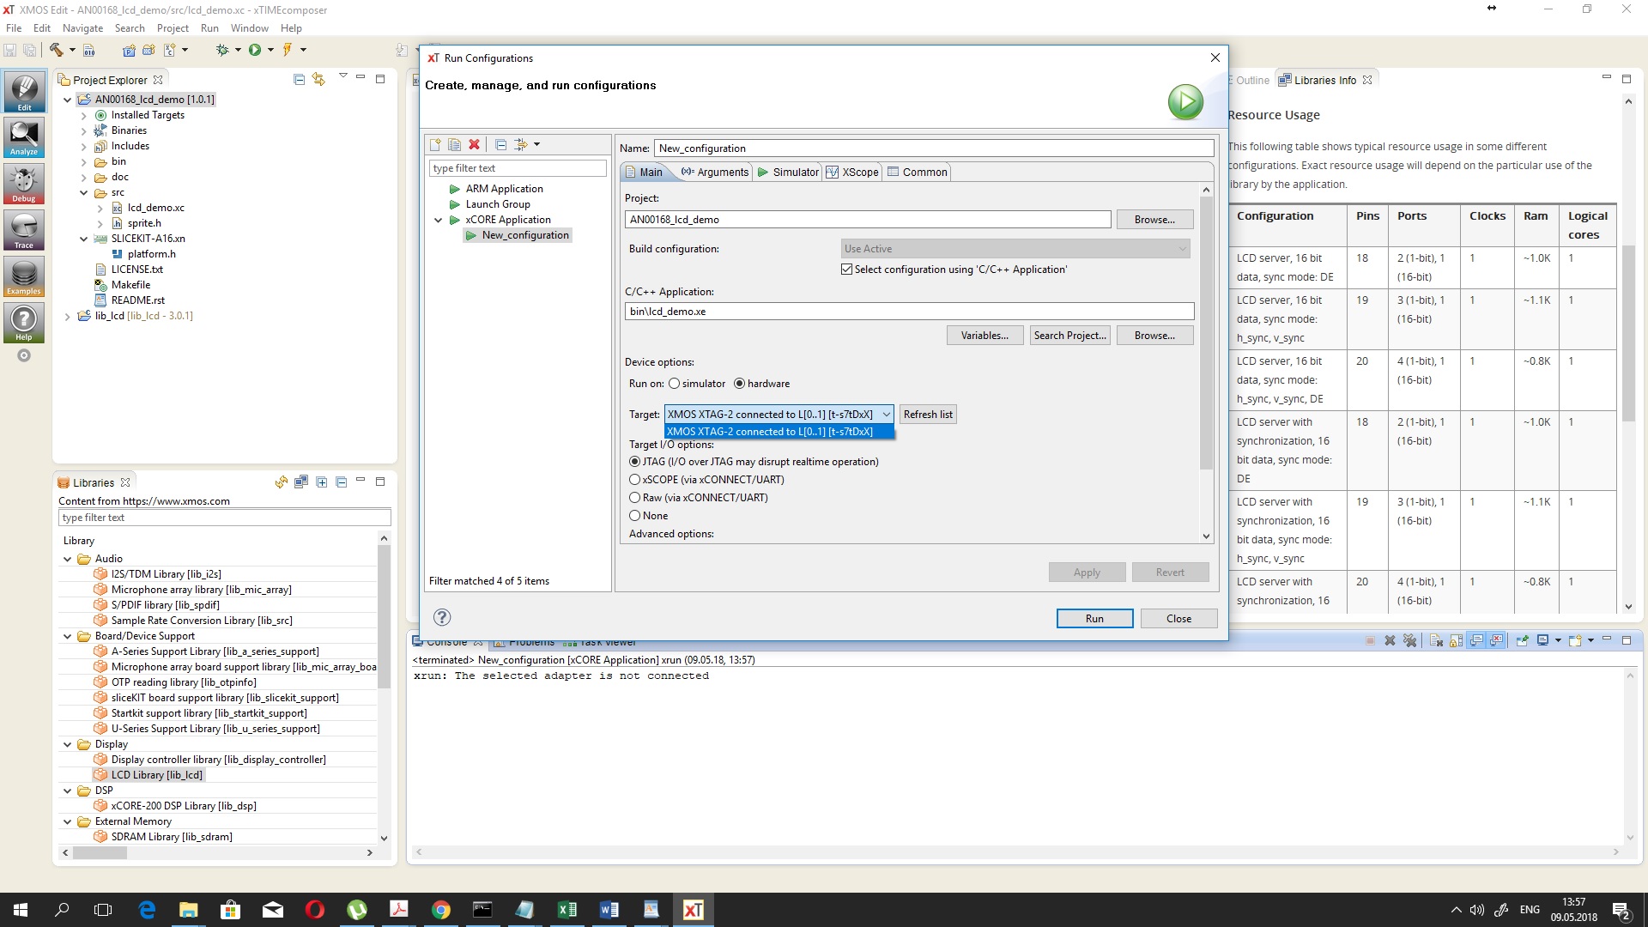The image size is (1648, 927).
Task: Select the simulator Run on option
Action: [x=674, y=384]
